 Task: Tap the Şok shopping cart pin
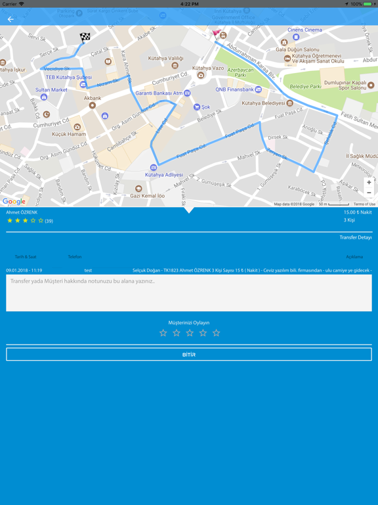coord(197,107)
